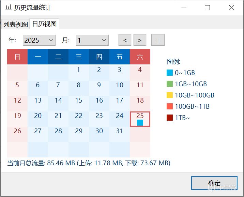The image size is (244, 197).
Task: Click the window's chart icon in title bar
Action: click(9, 7)
